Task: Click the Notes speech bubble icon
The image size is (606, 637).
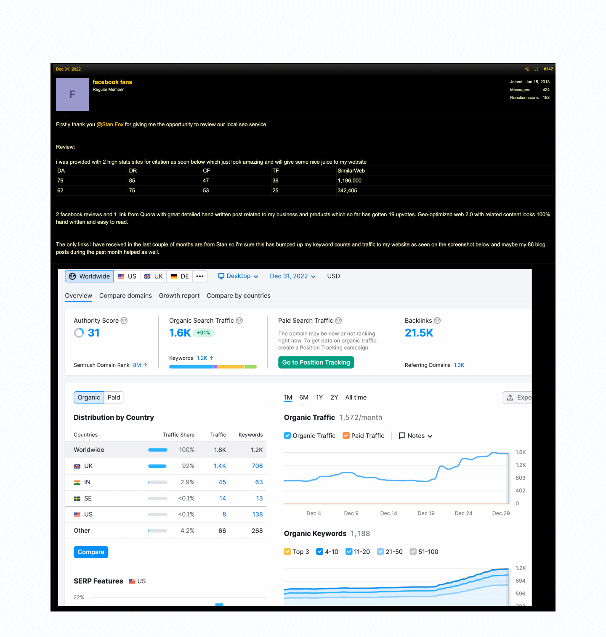Action: point(402,435)
